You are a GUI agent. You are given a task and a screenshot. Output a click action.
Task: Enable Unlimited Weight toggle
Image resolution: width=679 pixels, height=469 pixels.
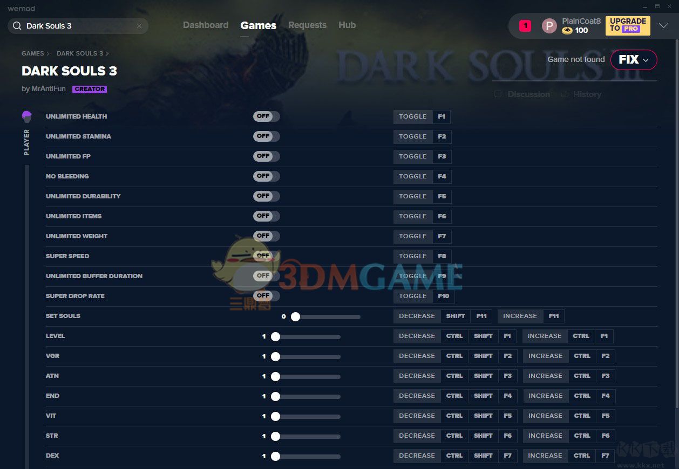pyautogui.click(x=267, y=236)
